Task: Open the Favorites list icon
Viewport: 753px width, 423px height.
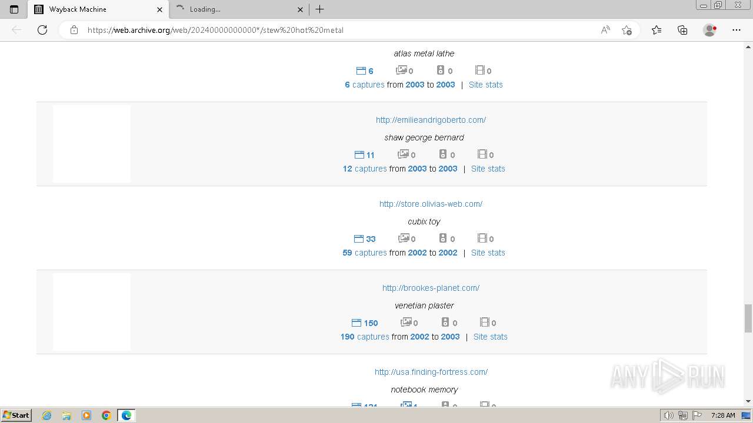Action: pyautogui.click(x=657, y=30)
